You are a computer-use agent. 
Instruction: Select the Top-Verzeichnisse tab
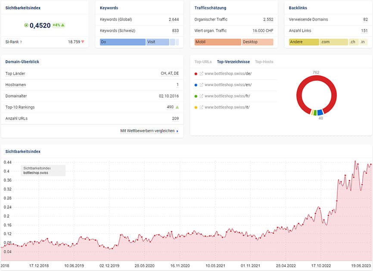(x=233, y=62)
